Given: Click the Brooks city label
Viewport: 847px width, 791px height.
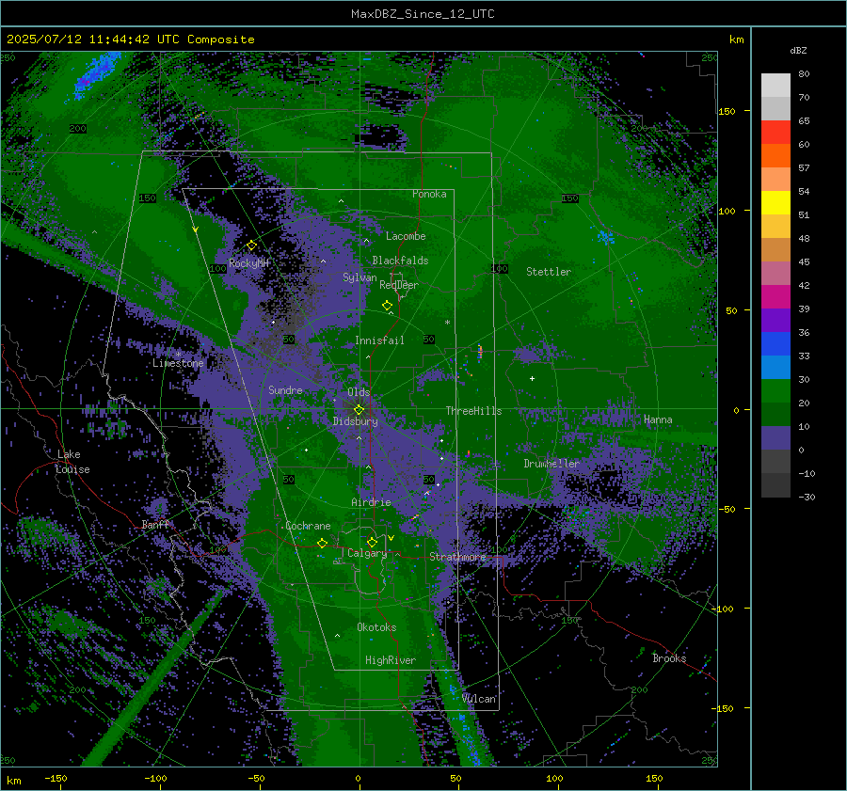Looking at the screenshot, I should coord(669,658).
